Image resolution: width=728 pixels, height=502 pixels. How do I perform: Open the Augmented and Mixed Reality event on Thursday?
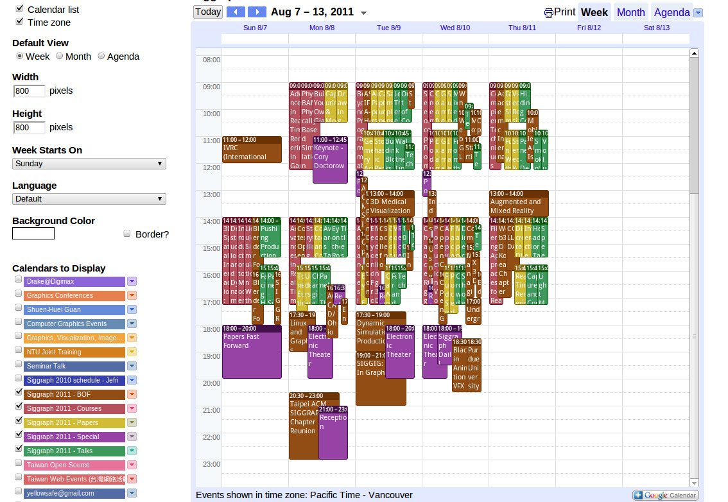coord(519,203)
